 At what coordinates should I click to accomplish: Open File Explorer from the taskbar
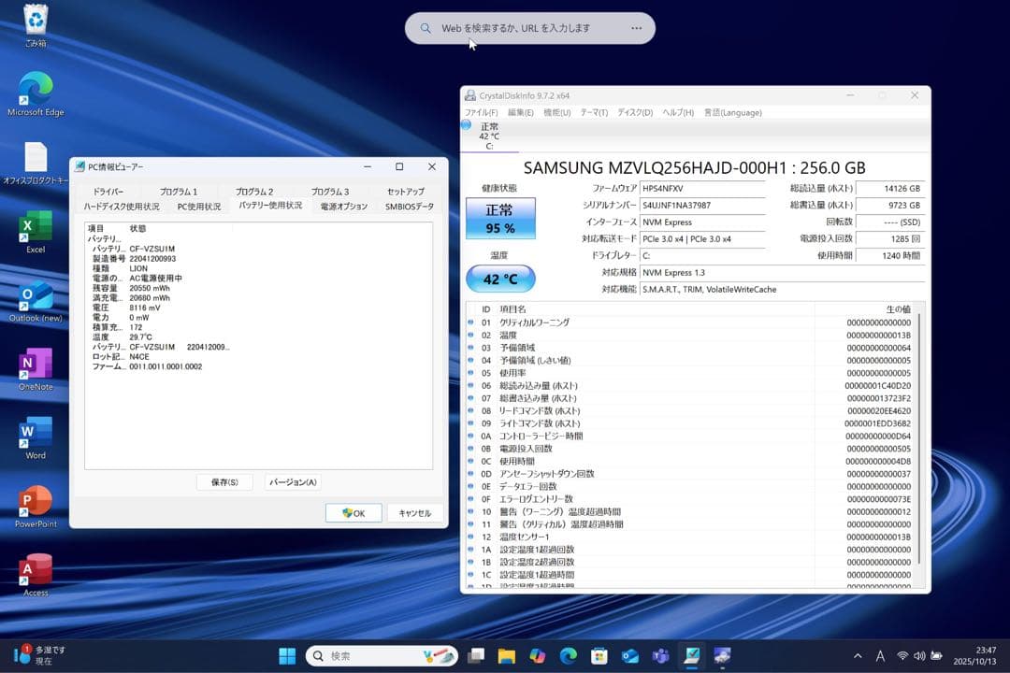tap(507, 655)
